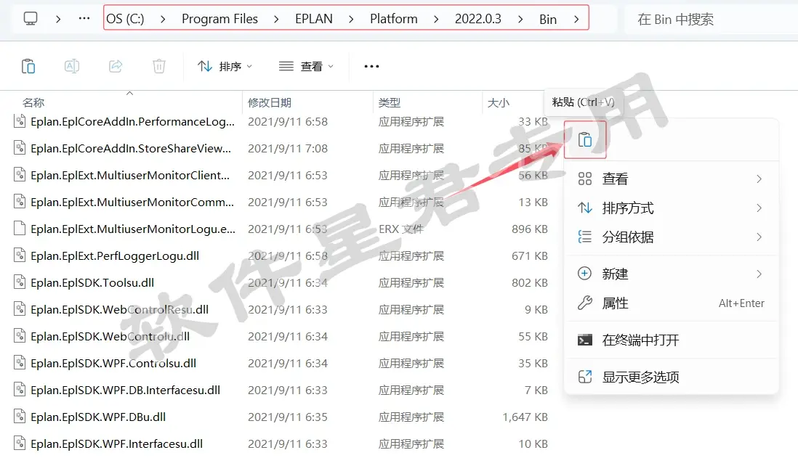The height and width of the screenshot is (458, 798).
Task: Click the share icon in toolbar
Action: tap(116, 66)
